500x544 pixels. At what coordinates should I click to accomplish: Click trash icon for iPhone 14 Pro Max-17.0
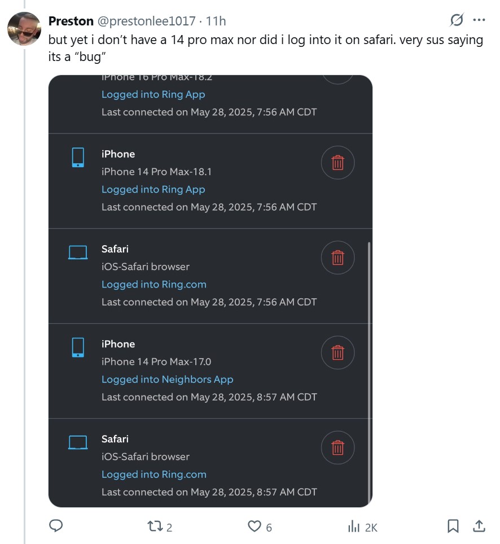click(x=337, y=353)
